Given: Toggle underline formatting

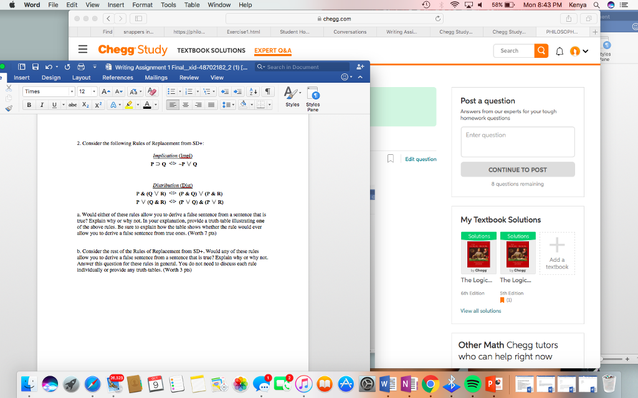Looking at the screenshot, I should 54,104.
